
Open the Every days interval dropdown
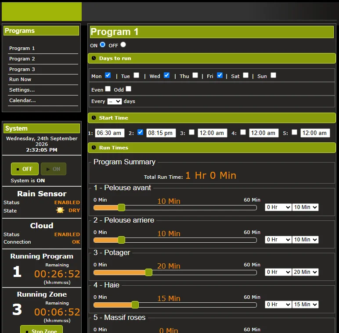[114, 101]
